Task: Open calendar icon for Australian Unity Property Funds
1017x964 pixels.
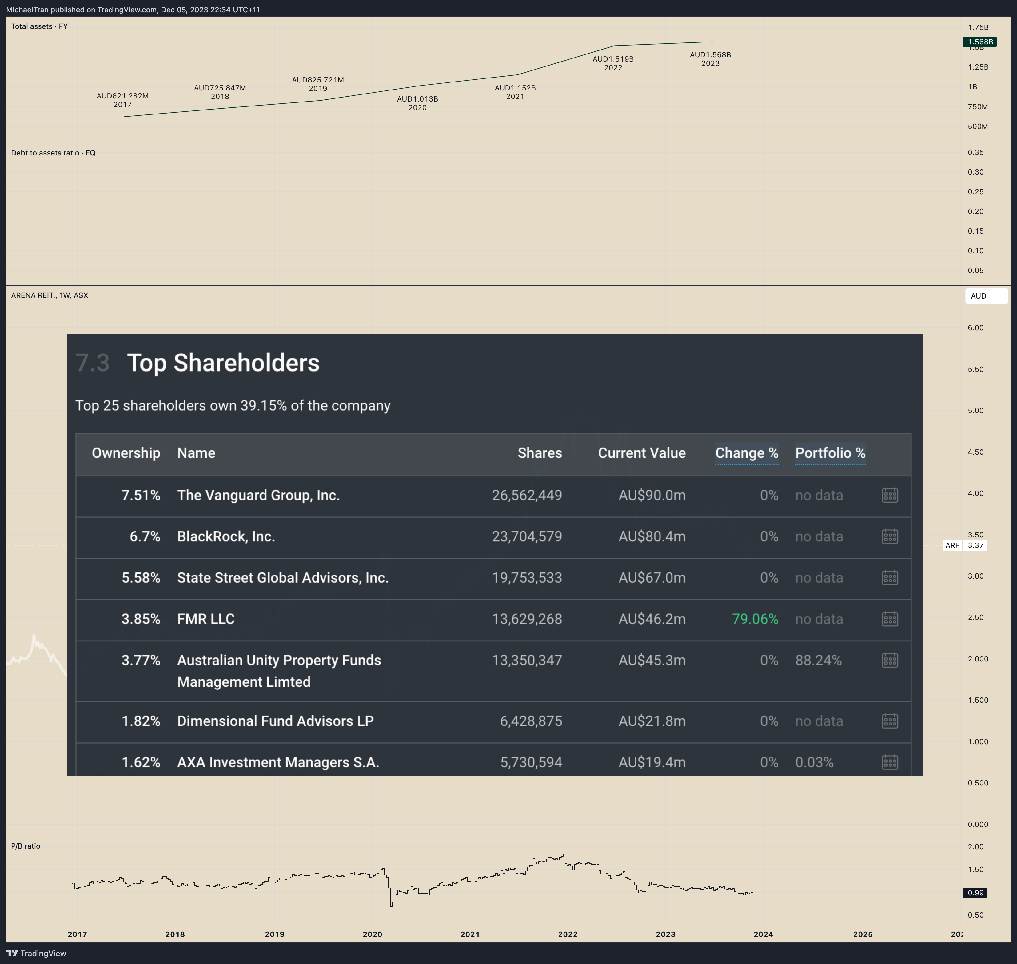Action: click(x=890, y=660)
